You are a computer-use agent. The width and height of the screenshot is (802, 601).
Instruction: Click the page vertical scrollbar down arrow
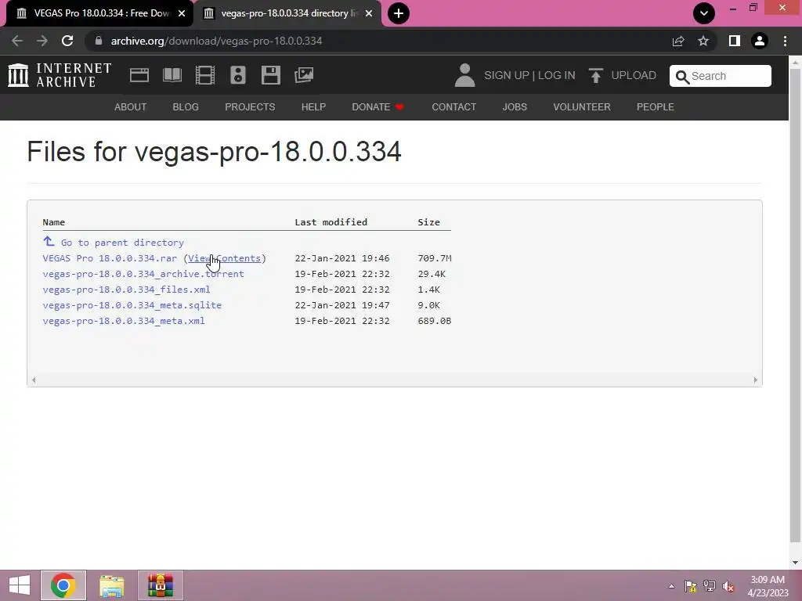pos(796,563)
